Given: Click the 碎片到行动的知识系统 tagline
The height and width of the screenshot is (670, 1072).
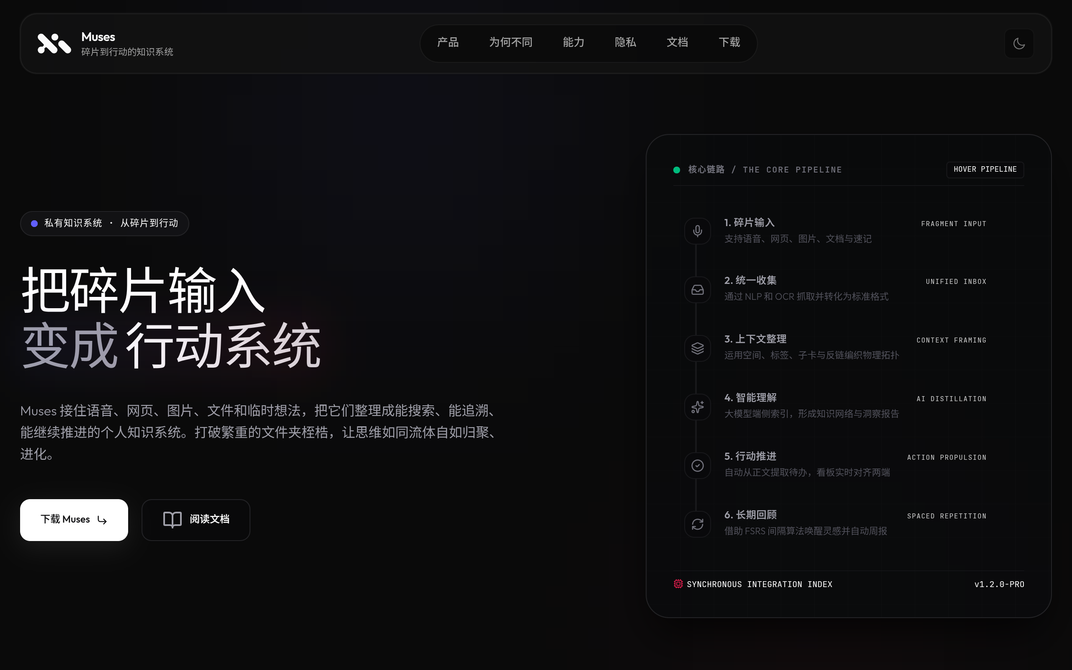Looking at the screenshot, I should 127,52.
